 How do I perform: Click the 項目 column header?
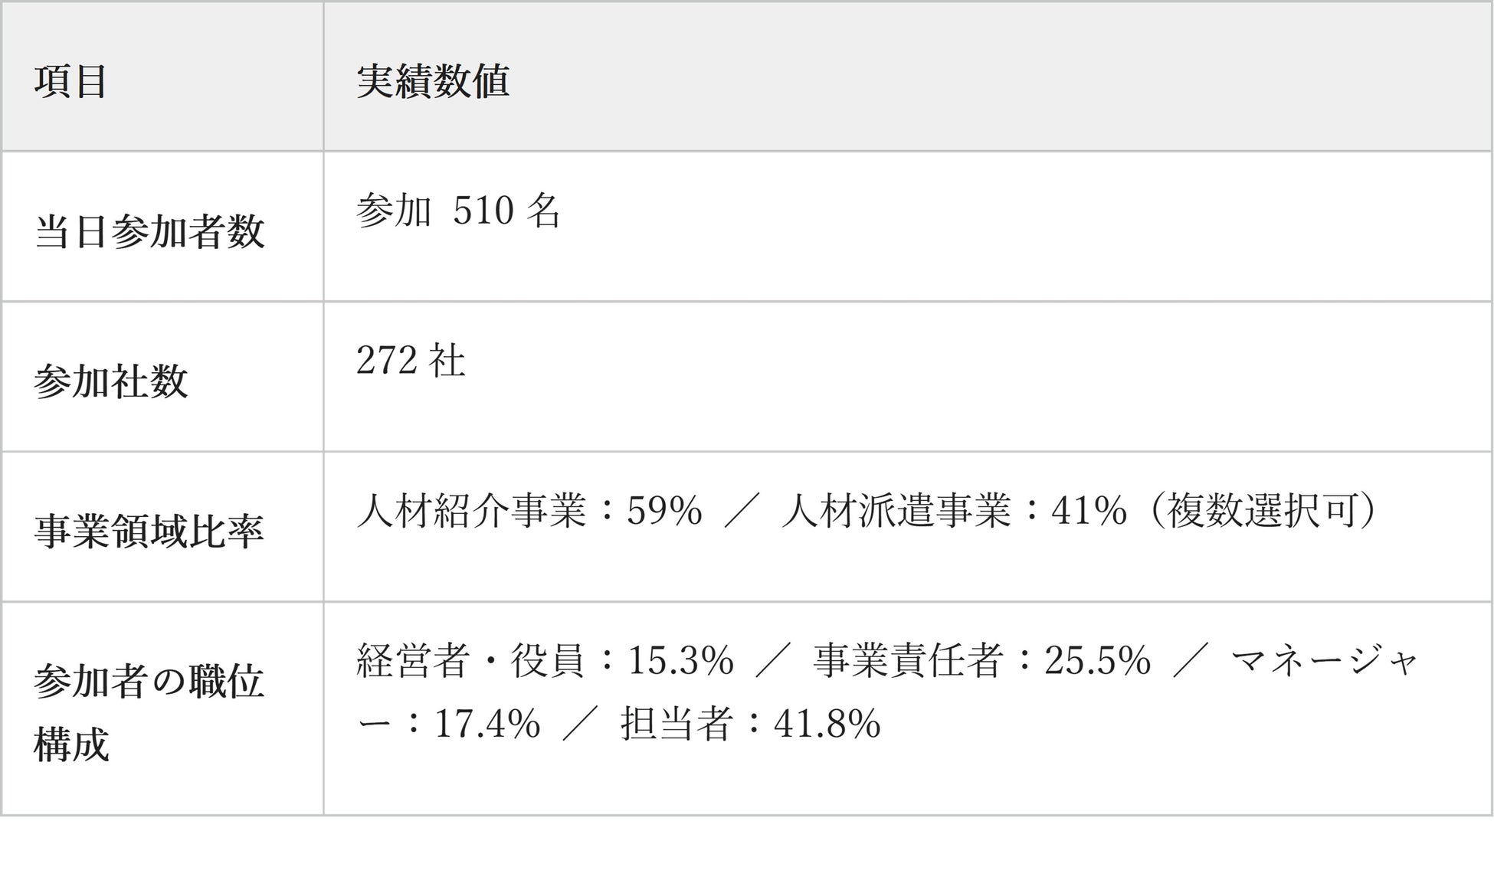tap(70, 81)
